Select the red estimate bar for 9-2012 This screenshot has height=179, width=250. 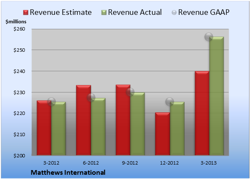123,120
